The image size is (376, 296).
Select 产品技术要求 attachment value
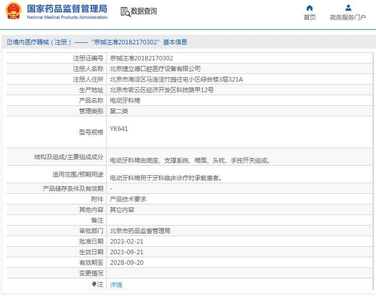[x=128, y=199]
